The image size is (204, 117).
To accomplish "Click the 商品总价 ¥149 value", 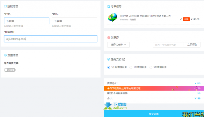I will click(198, 83).
